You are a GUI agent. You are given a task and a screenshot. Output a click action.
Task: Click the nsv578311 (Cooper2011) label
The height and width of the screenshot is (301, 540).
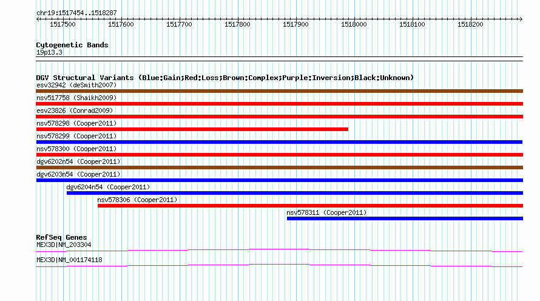tap(326, 212)
